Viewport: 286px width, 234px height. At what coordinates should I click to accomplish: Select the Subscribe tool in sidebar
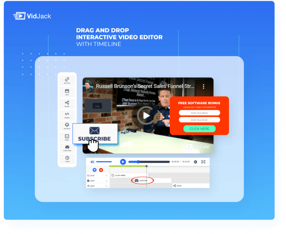(67, 148)
